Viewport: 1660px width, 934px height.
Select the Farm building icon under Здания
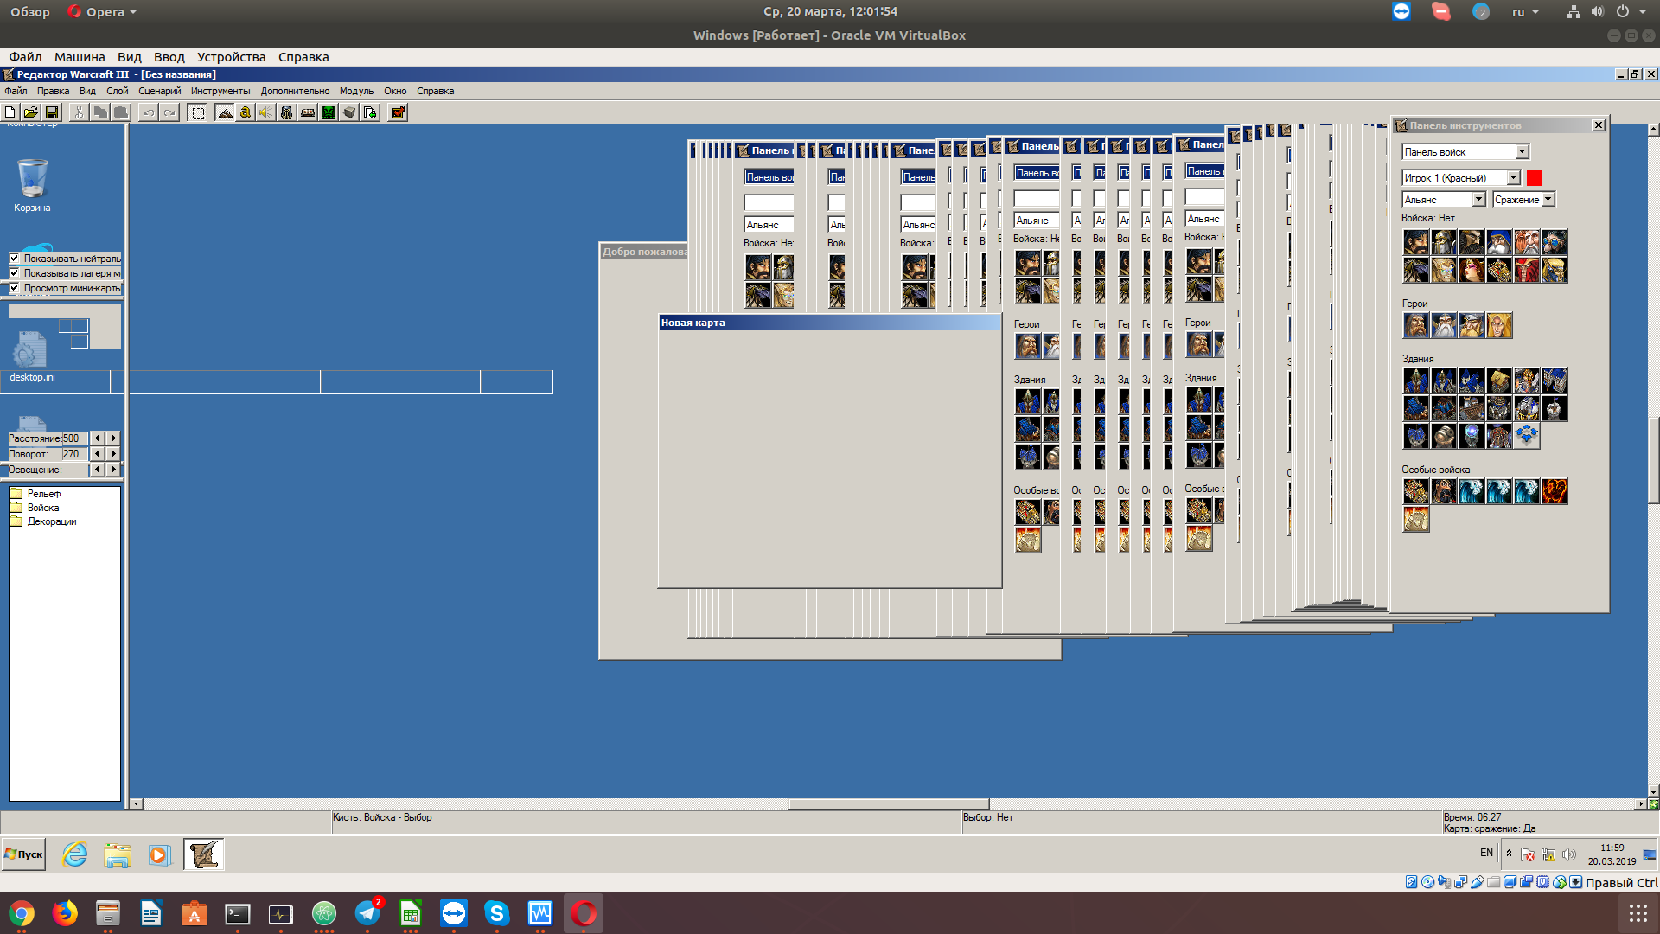pos(1499,381)
